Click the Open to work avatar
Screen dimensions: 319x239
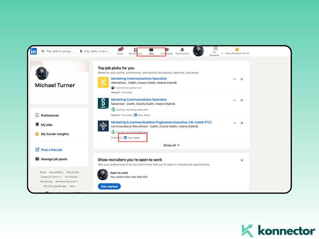point(103,175)
